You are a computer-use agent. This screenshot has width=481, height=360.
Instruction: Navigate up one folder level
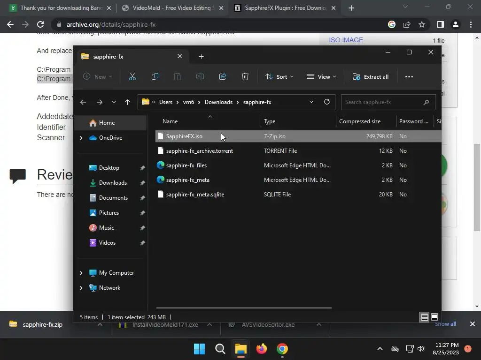click(128, 102)
